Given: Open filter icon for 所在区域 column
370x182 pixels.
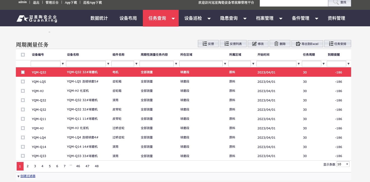Looking at the screenshot, I should click(225, 64).
